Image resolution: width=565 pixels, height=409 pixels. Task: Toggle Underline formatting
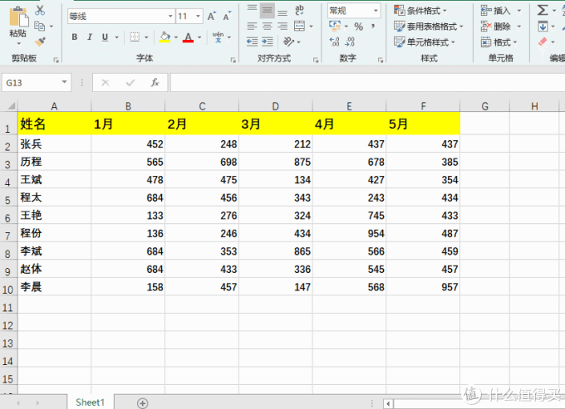[105, 37]
